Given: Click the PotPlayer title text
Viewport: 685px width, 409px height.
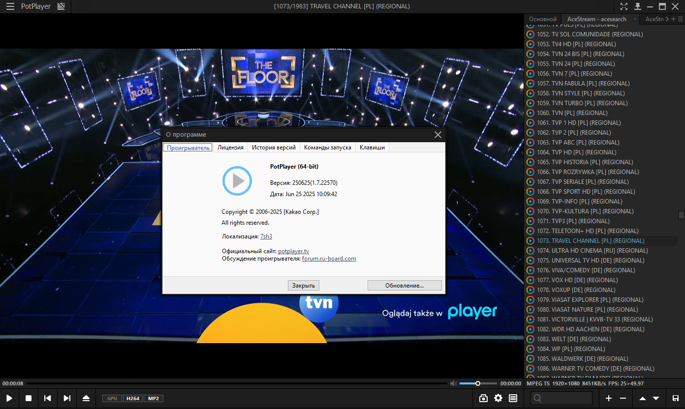Looking at the screenshot, I should (36, 6).
